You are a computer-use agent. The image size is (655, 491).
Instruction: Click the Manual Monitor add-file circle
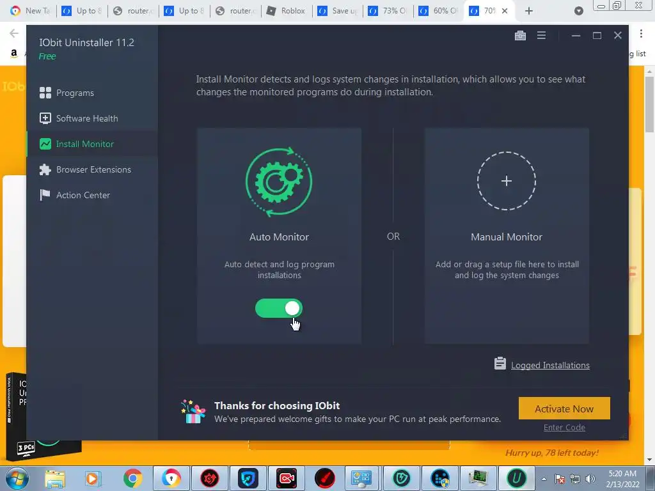pyautogui.click(x=507, y=181)
